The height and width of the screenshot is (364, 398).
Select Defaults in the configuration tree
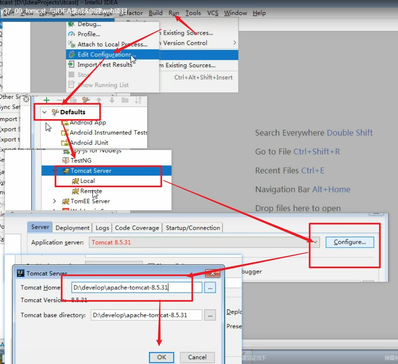73,112
